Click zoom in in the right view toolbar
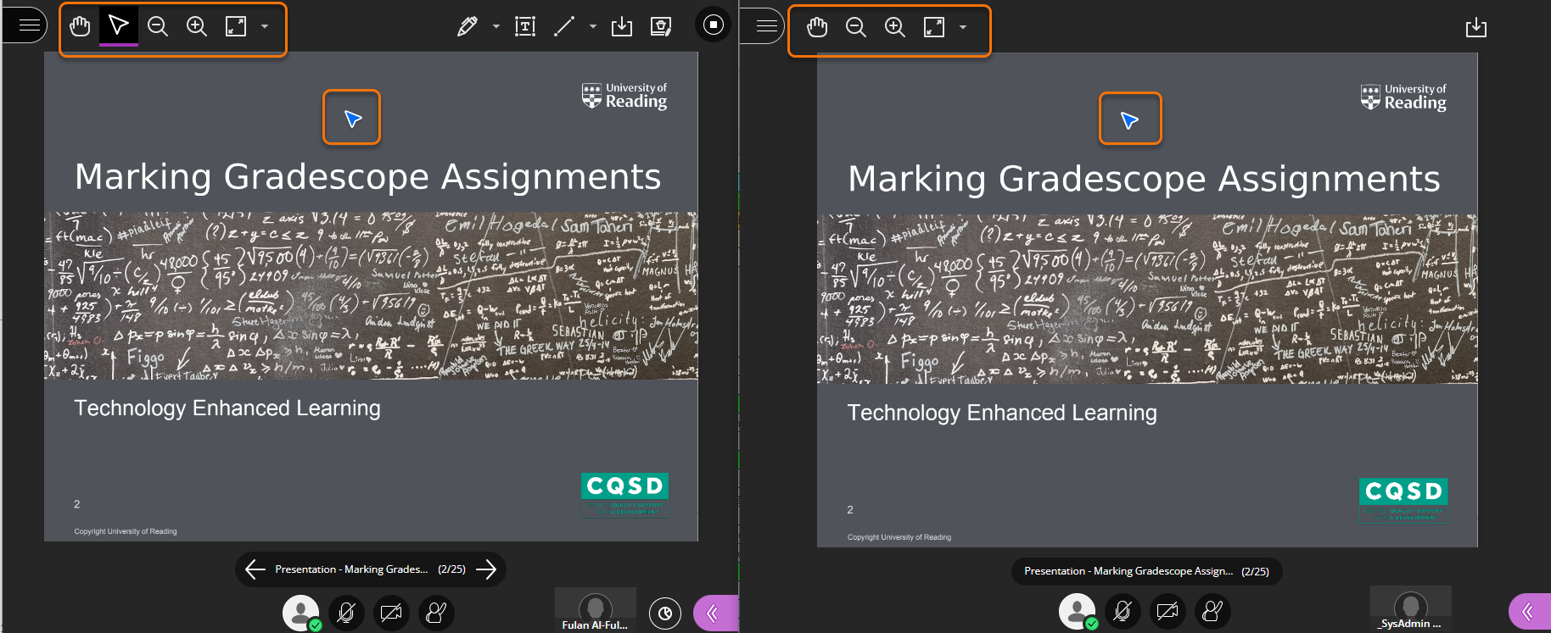 (894, 27)
